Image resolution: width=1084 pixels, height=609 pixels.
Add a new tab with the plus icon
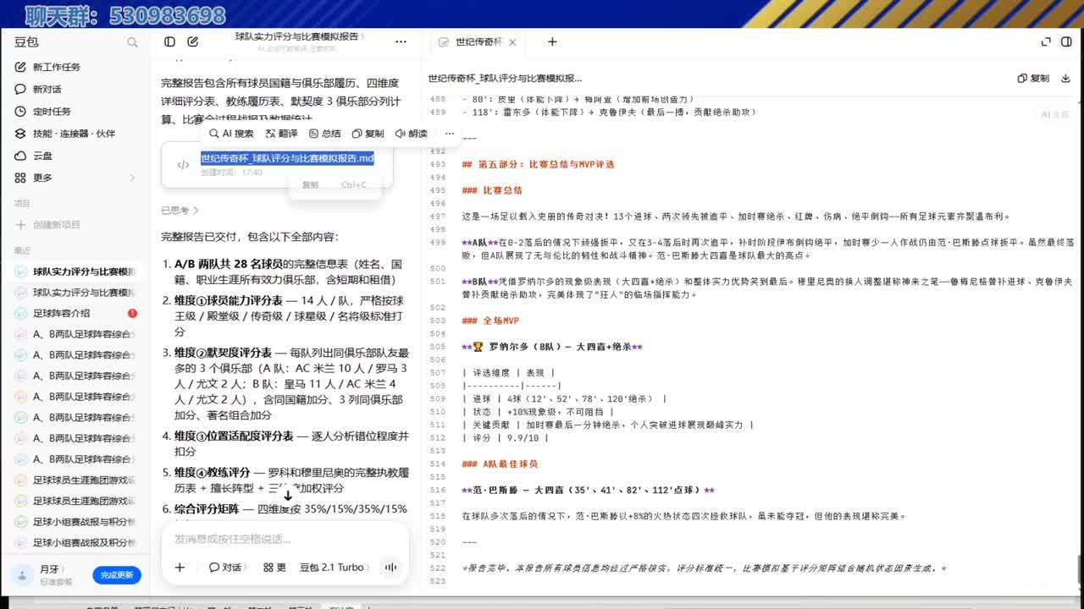pyautogui.click(x=552, y=41)
